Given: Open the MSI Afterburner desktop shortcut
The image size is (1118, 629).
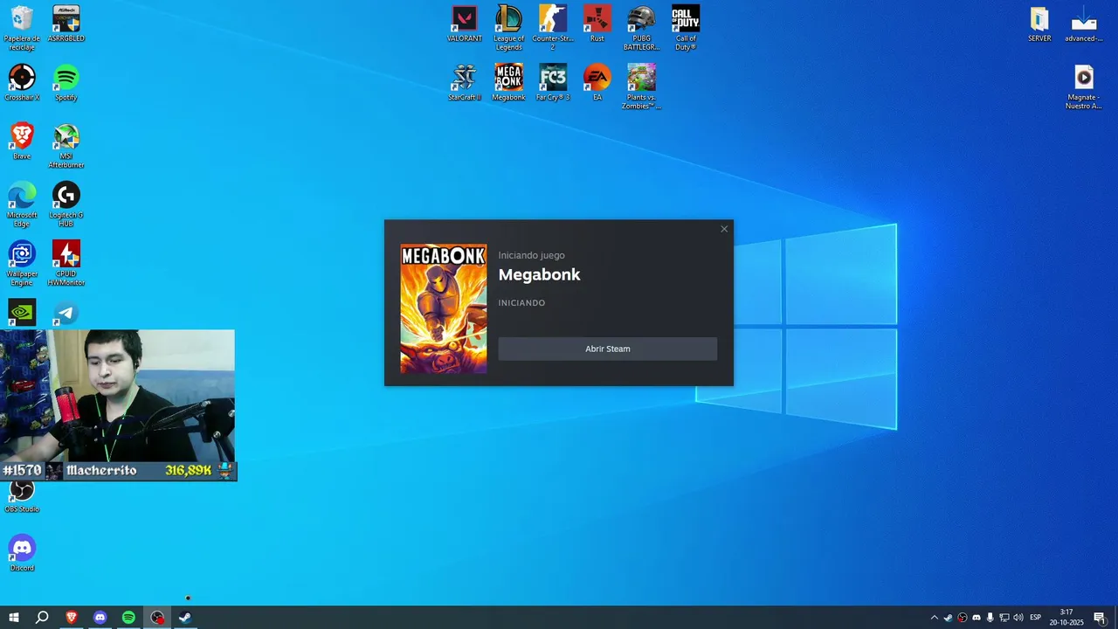Looking at the screenshot, I should [66, 146].
